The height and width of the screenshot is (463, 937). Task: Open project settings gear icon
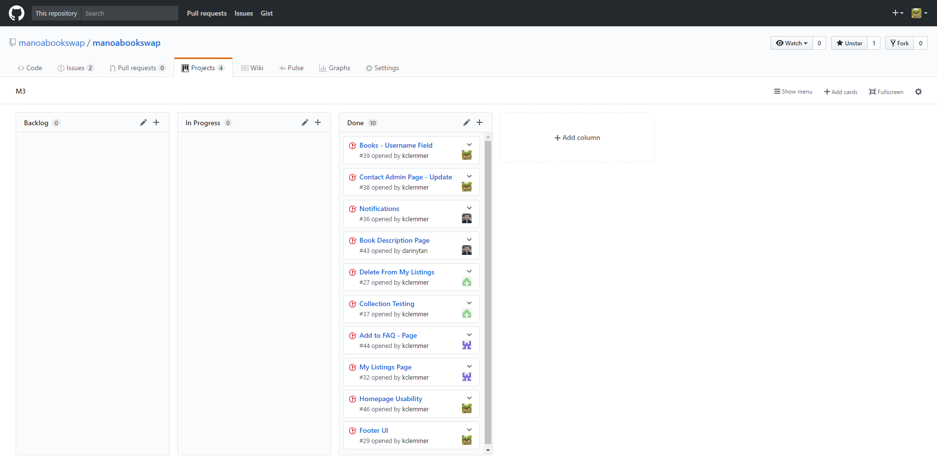tap(918, 92)
